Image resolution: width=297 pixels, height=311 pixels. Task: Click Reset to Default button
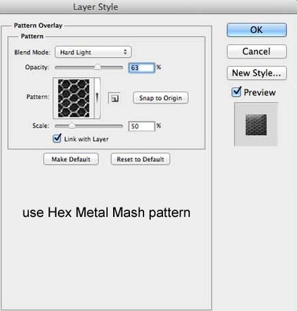tap(140, 159)
